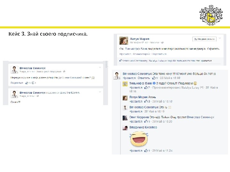Click Комментарий under the personal manager post

(x=141, y=54)
